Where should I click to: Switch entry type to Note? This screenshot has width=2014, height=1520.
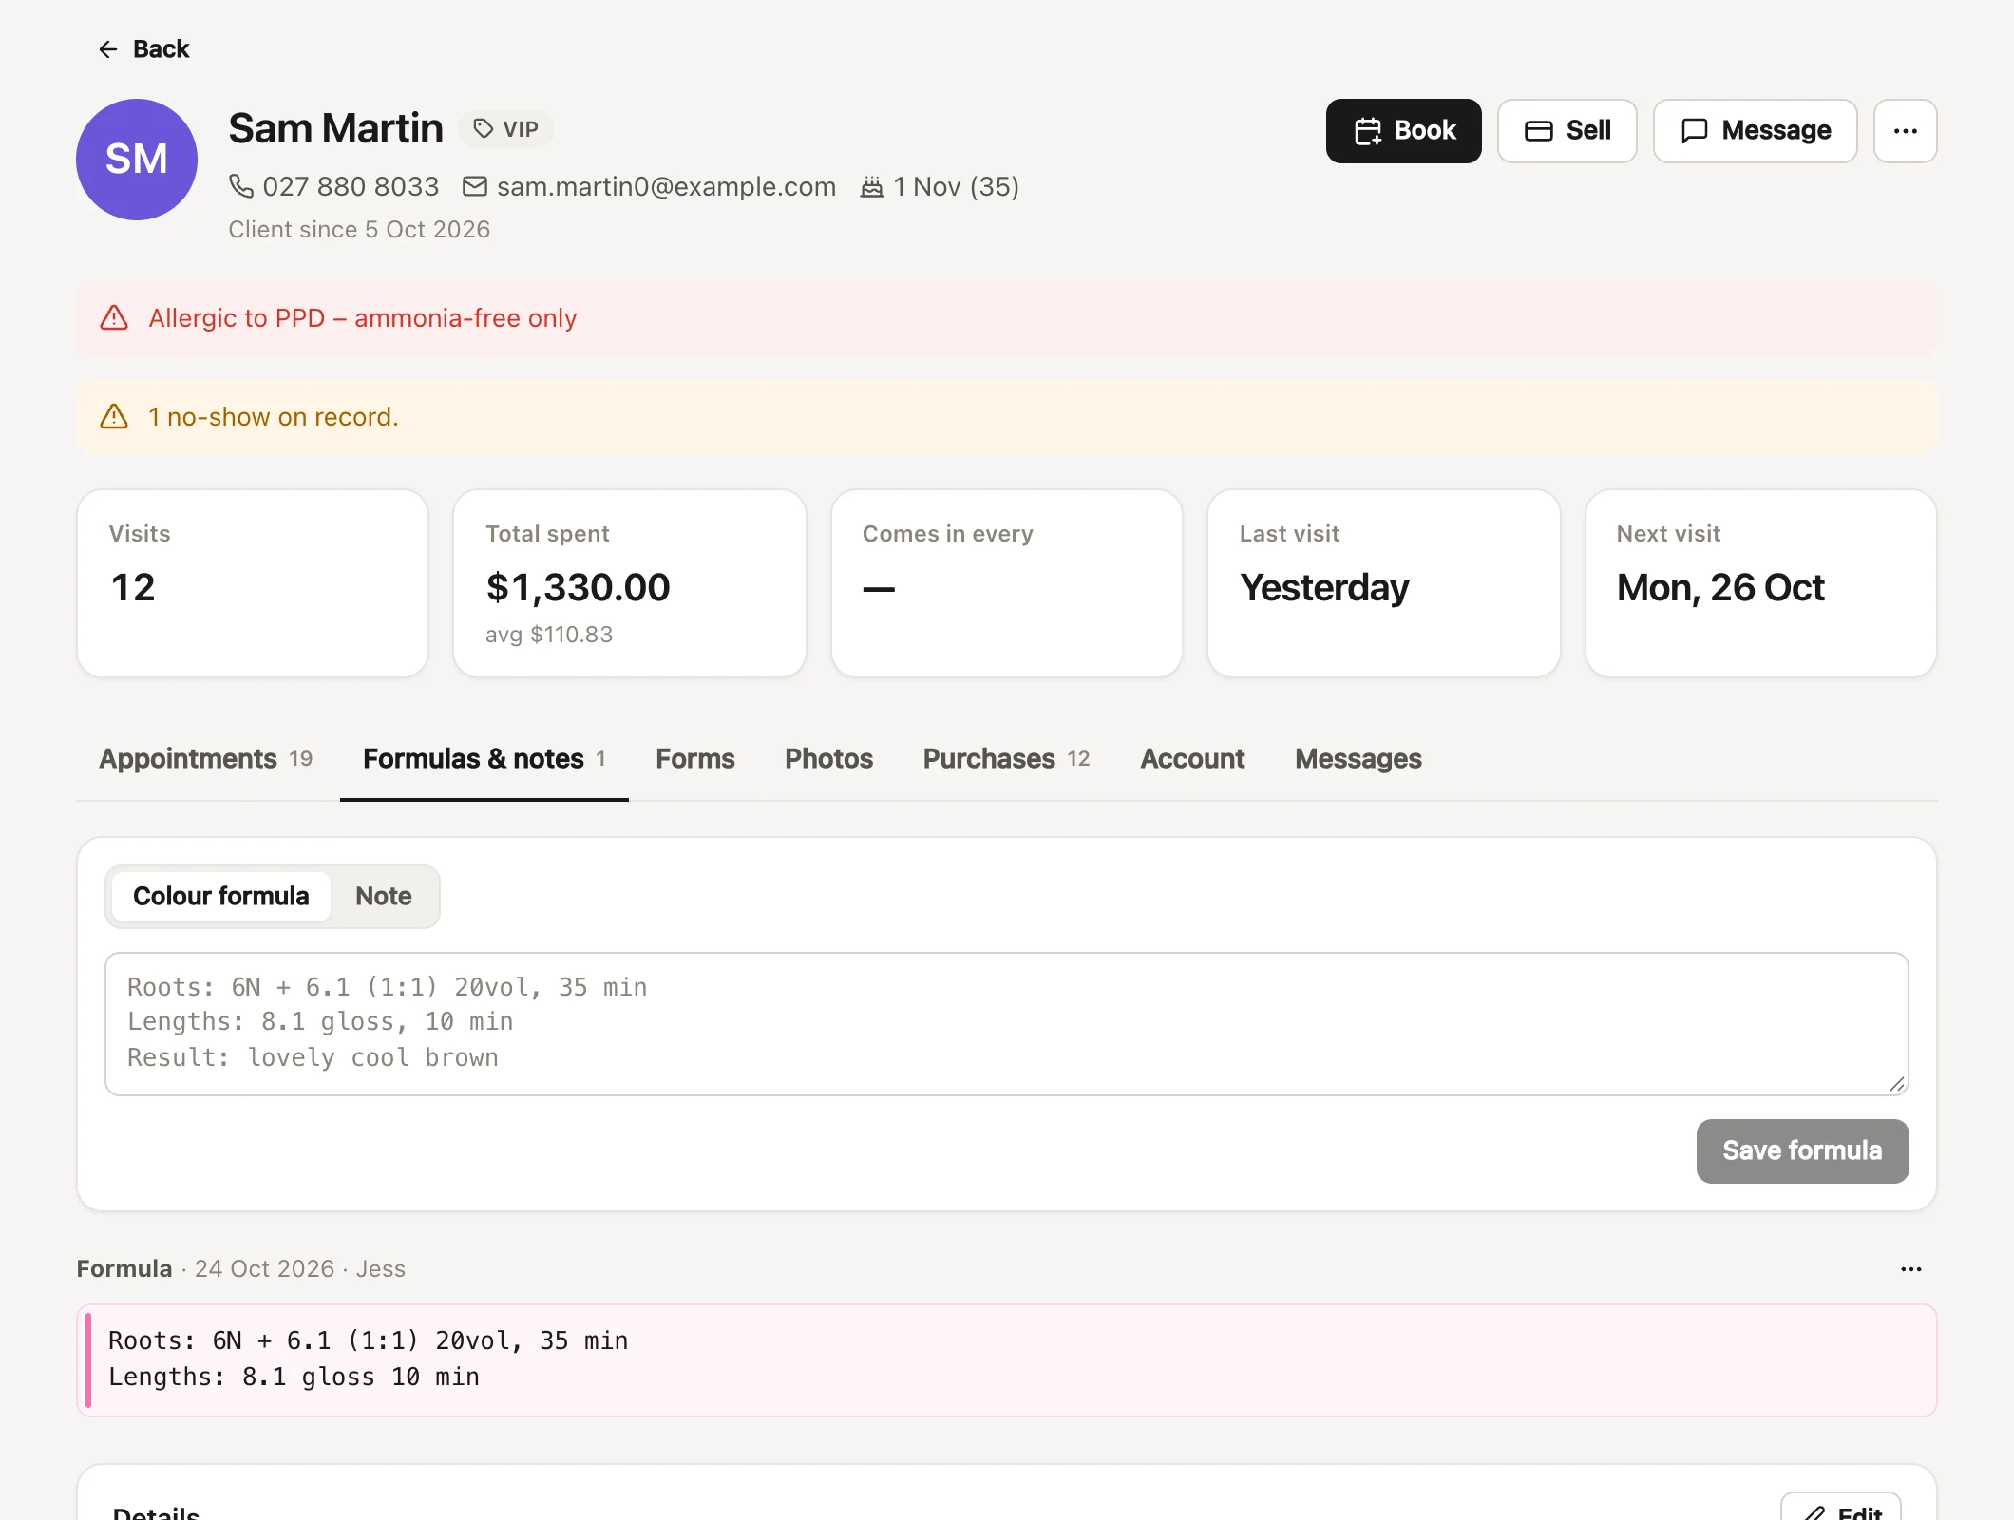384,897
